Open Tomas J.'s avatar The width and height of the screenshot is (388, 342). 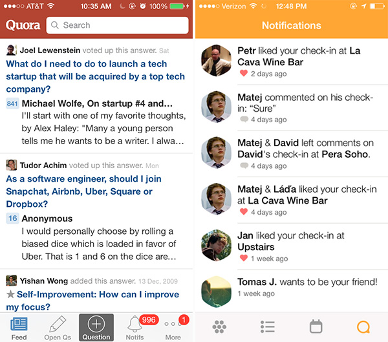pyautogui.click(x=216, y=292)
